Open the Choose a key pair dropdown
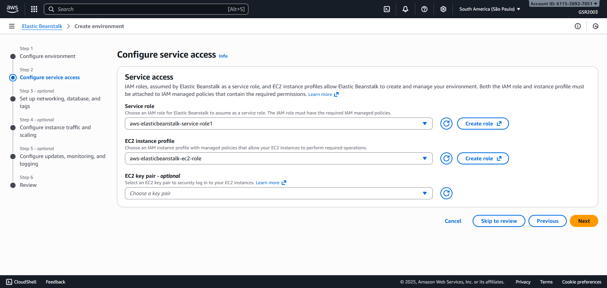Viewport: 607px width, 288px height. 279,193
